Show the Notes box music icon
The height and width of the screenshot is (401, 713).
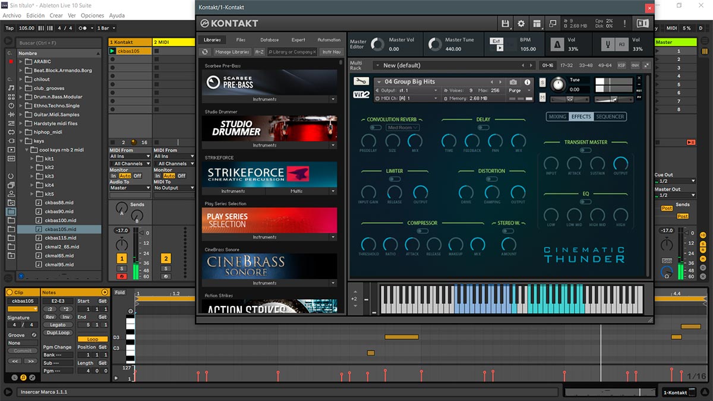pyautogui.click(x=23, y=377)
